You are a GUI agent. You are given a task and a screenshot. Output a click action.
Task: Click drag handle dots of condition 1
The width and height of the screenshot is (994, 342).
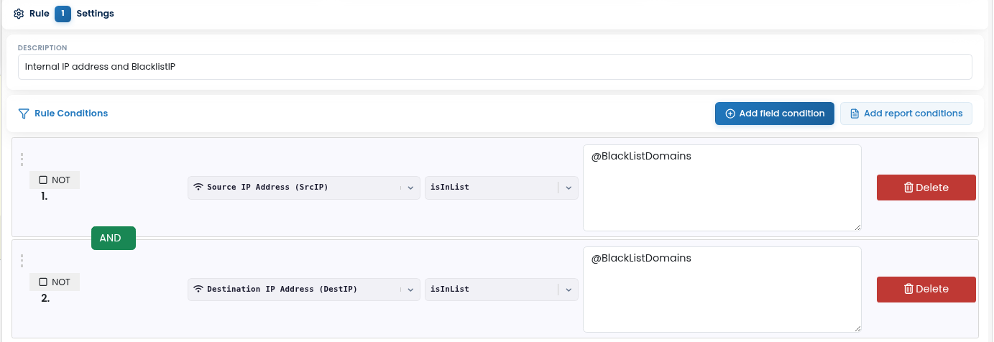point(22,159)
